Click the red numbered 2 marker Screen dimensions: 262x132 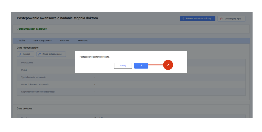point(168,65)
